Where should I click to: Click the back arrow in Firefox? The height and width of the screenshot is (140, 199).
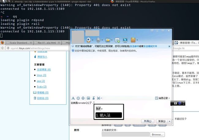2,48
